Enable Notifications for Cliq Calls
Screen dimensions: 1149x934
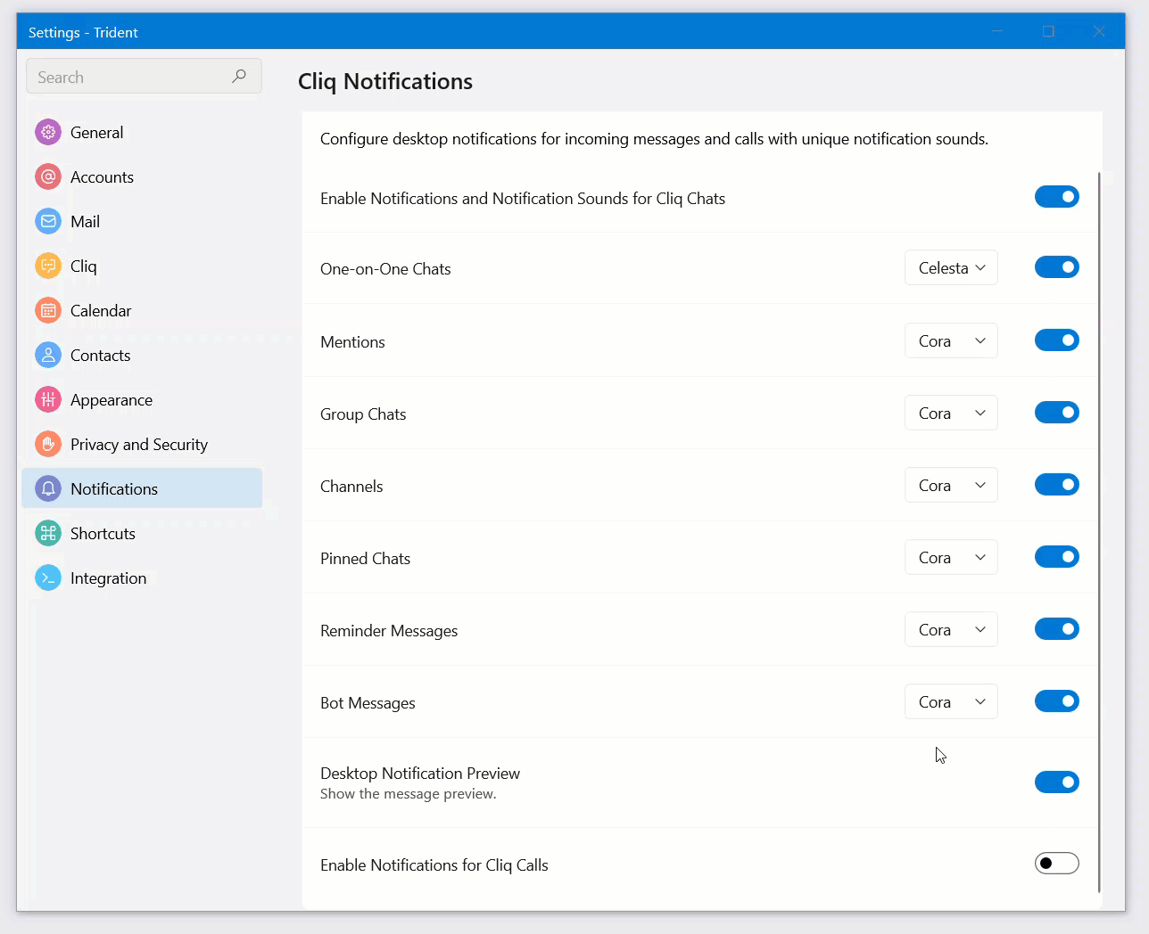tap(1056, 864)
